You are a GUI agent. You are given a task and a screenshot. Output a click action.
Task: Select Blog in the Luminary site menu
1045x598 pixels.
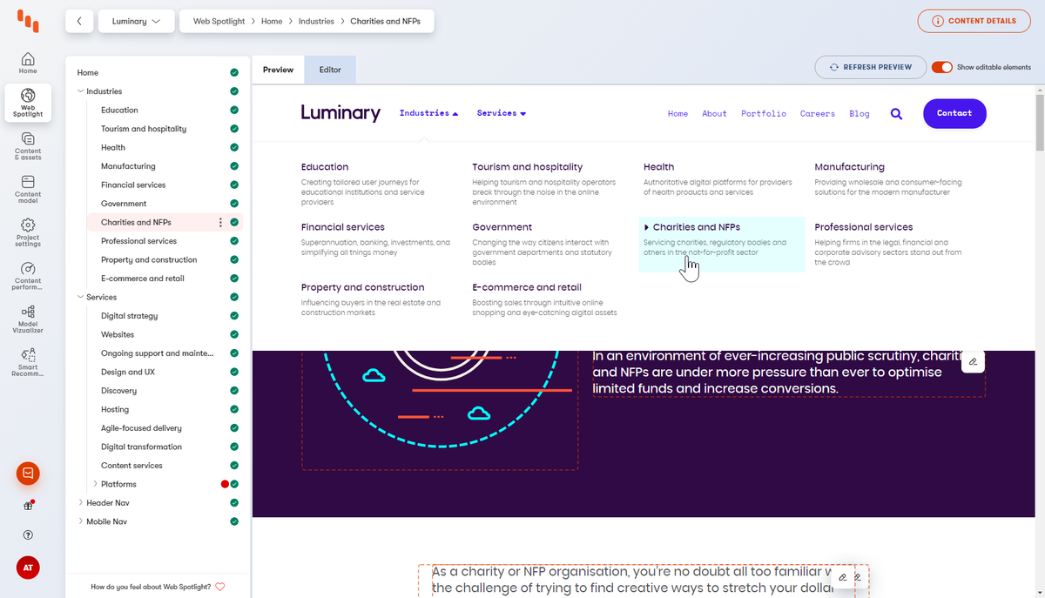coord(860,113)
